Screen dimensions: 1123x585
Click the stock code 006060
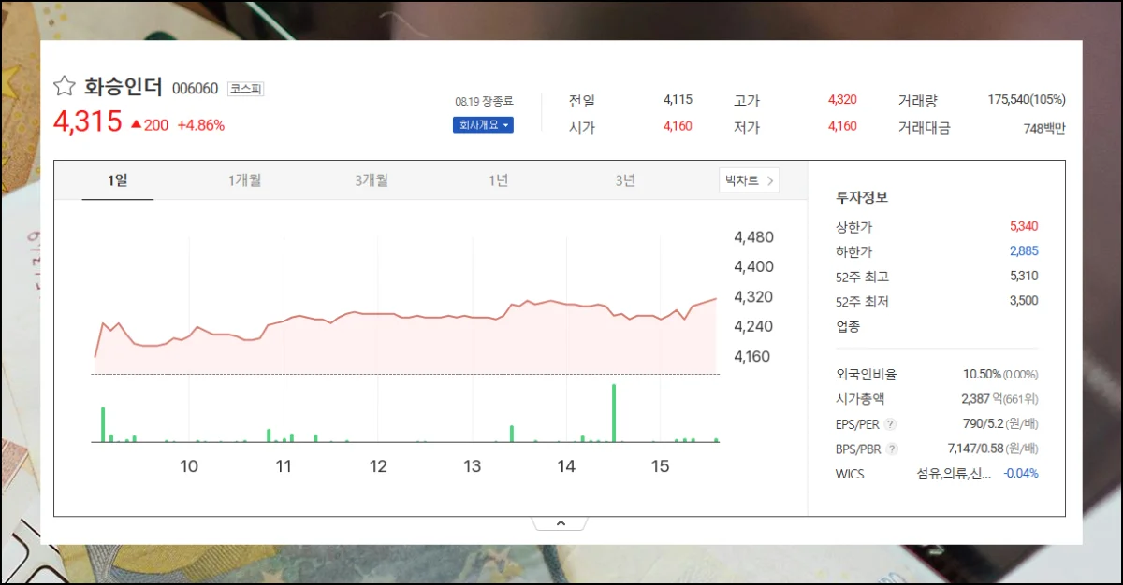click(196, 89)
